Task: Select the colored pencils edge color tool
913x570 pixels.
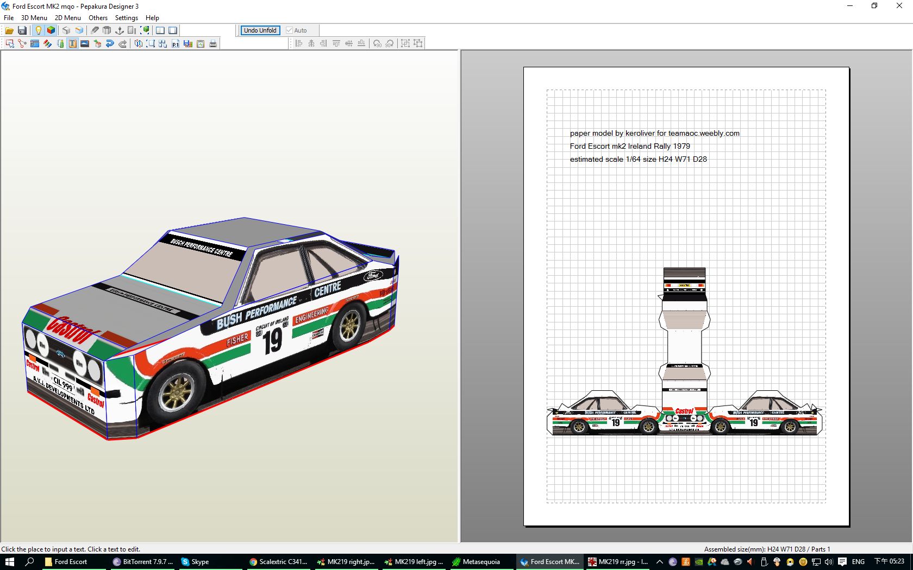Action: (x=48, y=43)
